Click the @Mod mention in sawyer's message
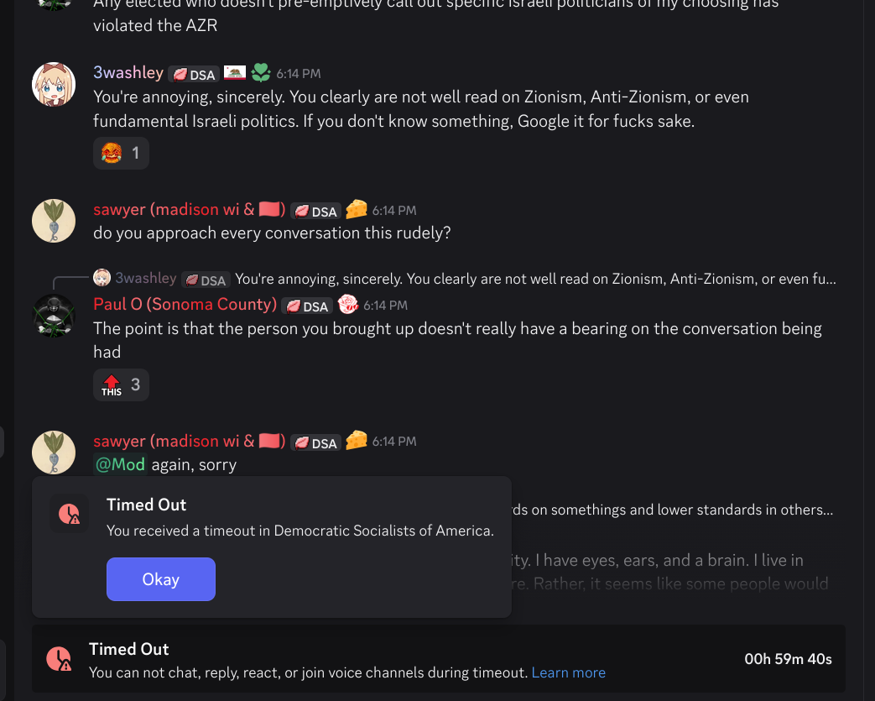 click(120, 465)
